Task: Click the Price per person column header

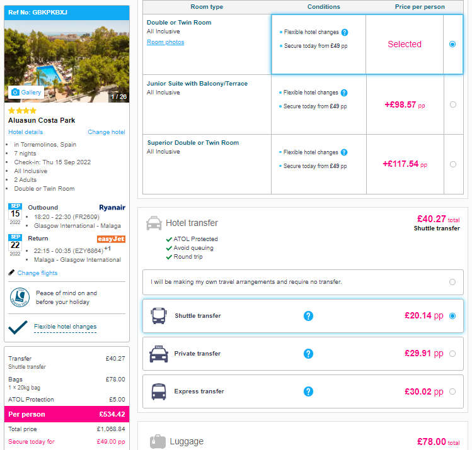Action: (x=420, y=7)
